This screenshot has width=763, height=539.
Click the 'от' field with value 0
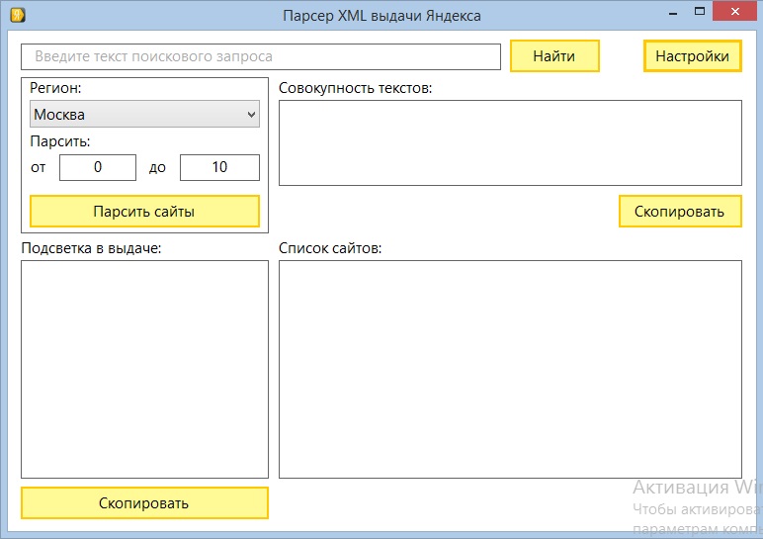(x=98, y=167)
